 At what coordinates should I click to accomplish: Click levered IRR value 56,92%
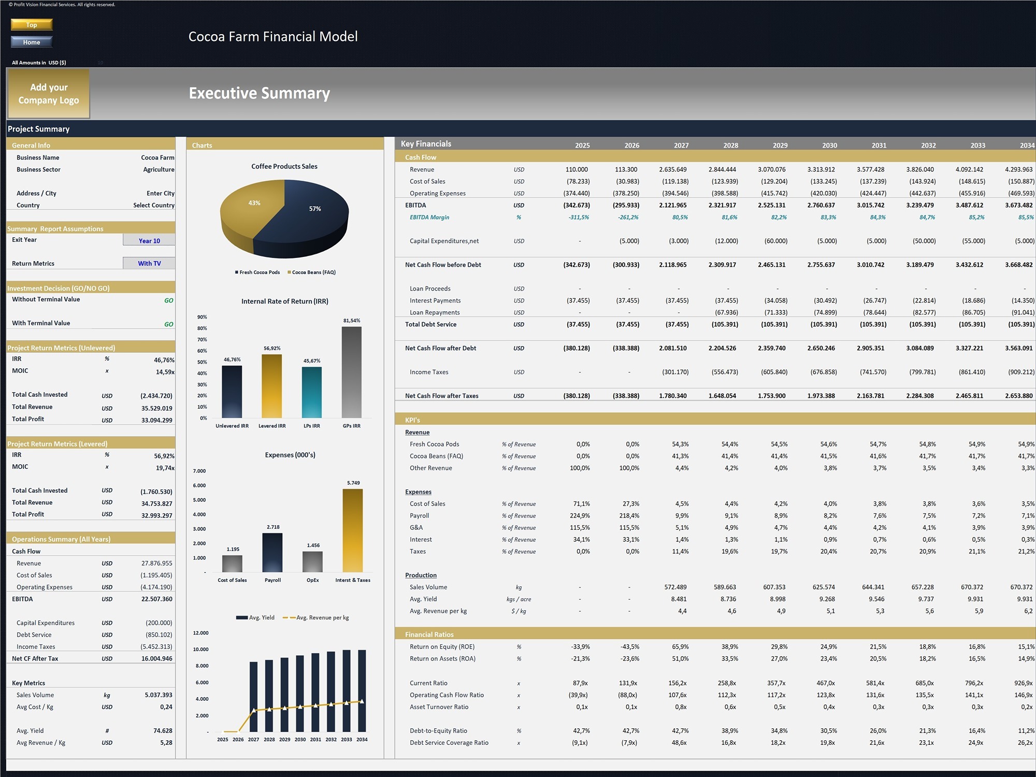164,456
